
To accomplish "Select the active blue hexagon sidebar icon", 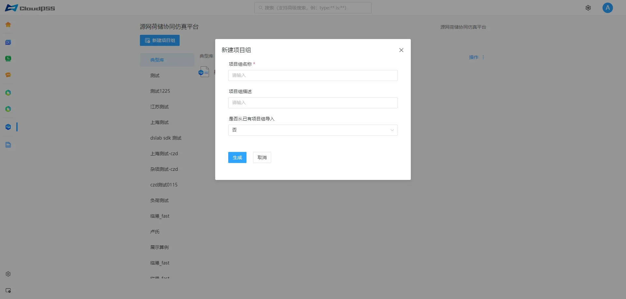I will pos(8,127).
